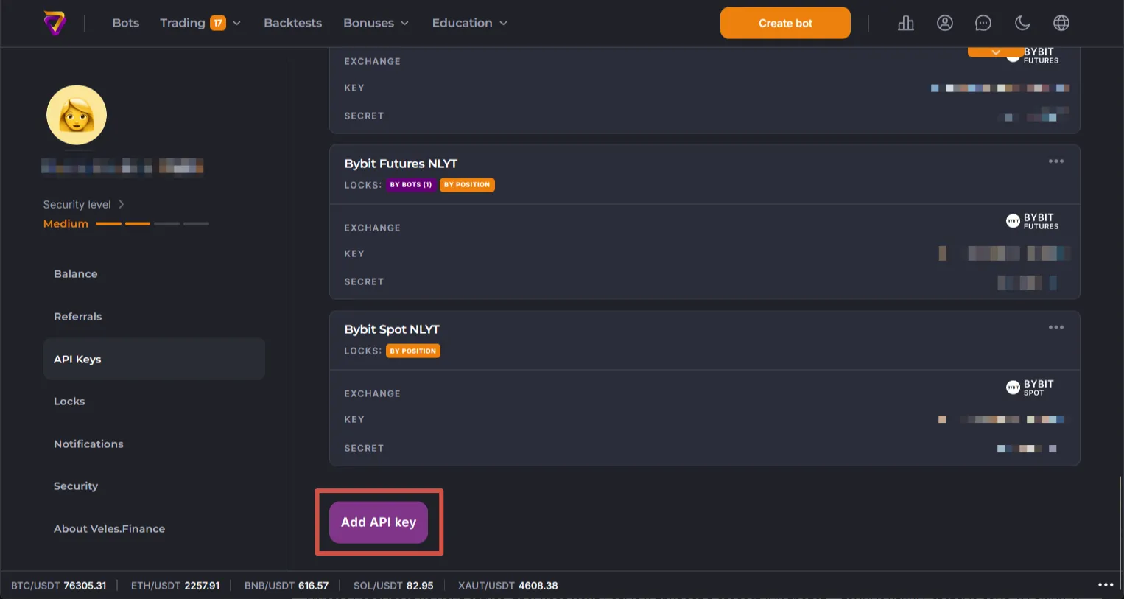
Task: Open the language globe icon
Action: pyautogui.click(x=1061, y=23)
